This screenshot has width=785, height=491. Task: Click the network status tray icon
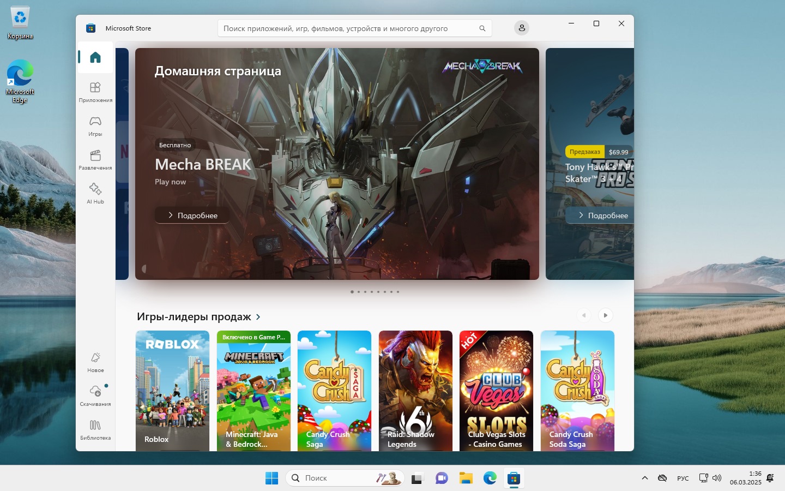703,478
